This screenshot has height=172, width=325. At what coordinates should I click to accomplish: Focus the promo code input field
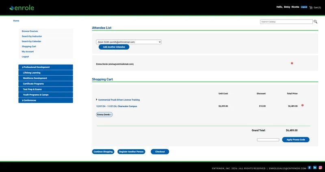pos(268,140)
